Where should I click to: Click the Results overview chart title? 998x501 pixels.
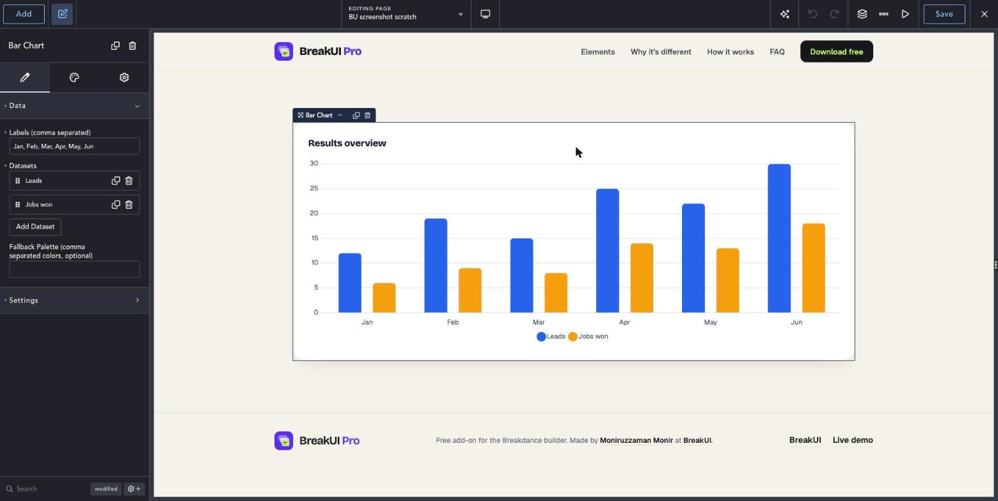pyautogui.click(x=347, y=143)
